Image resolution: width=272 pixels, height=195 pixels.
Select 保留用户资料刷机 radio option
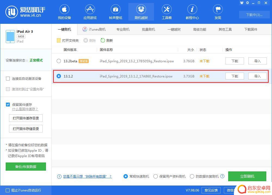click(x=156, y=176)
